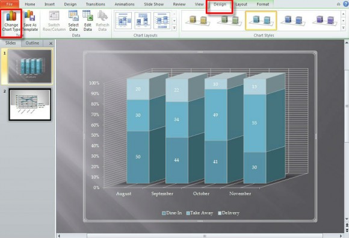Click the Take Away legend entry
Screen dimensions: 349x238
[x=200, y=213]
